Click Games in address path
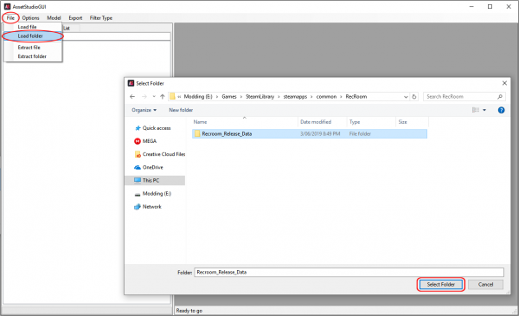The width and height of the screenshot is (519, 316). (229, 97)
